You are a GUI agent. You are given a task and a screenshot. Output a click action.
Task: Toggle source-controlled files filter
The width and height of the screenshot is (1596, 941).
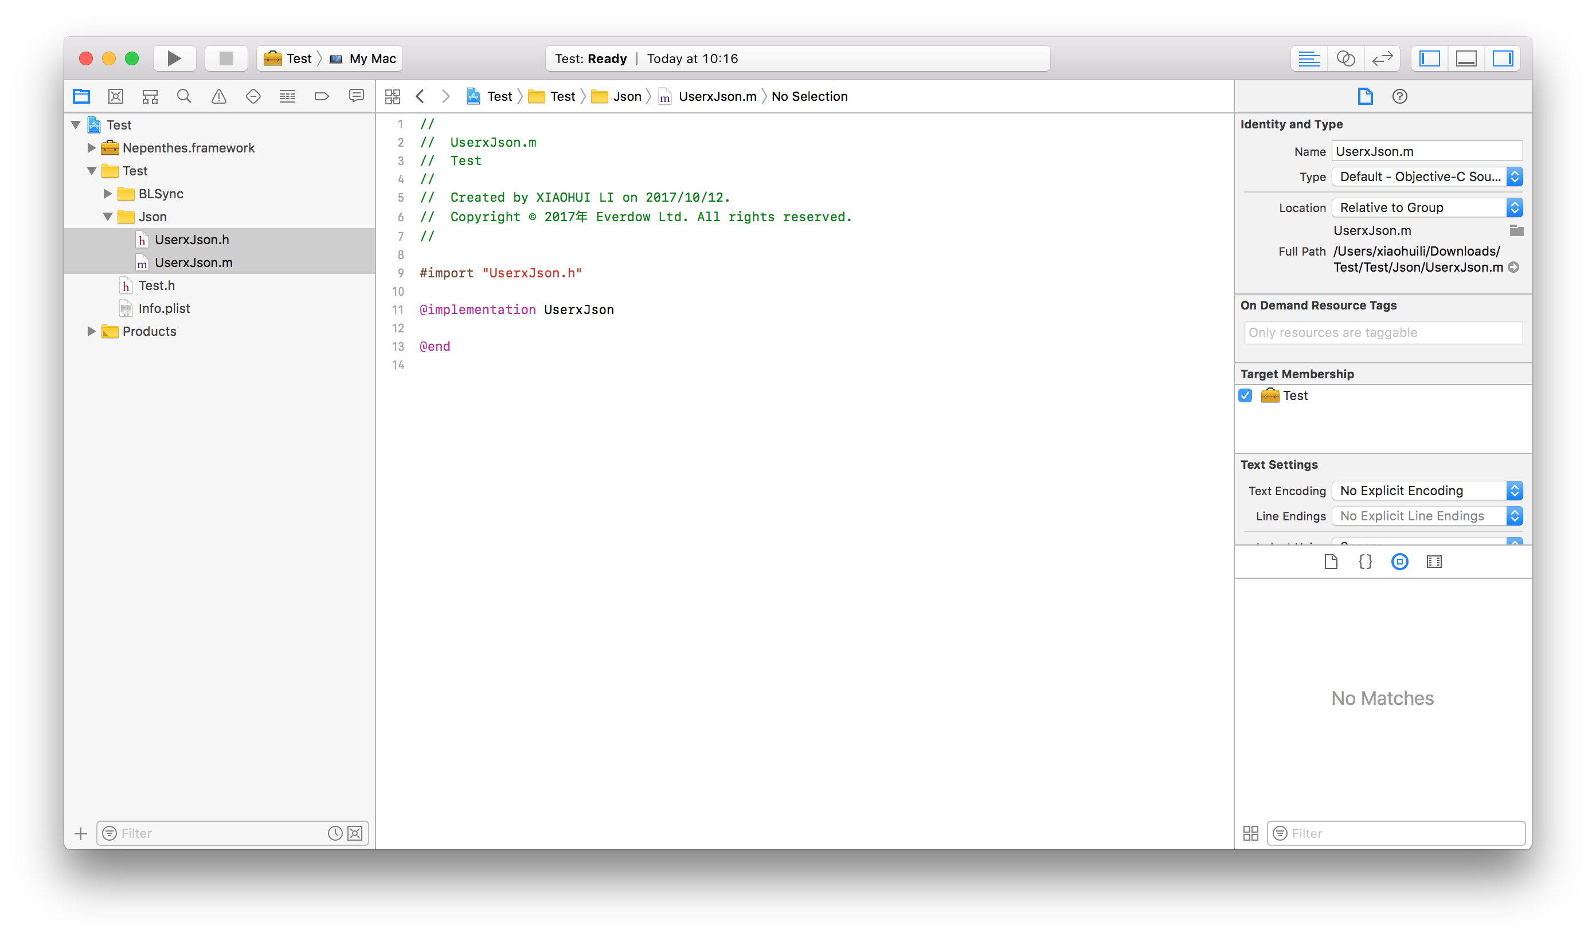coord(355,833)
